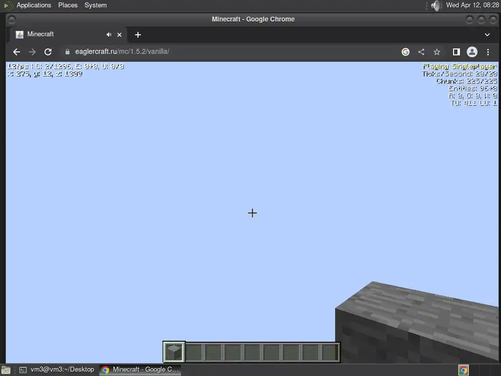Select the second hotbar slot
The height and width of the screenshot is (376, 501).
tap(194, 352)
